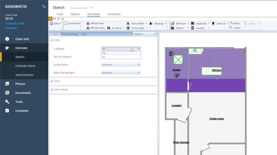
Task: Open the Estimate Settings tab
Action: click(x=70, y=34)
